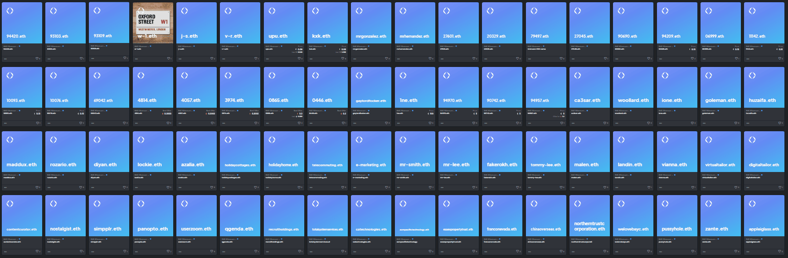Open the Oxford Street w-1.eth thumbnail
Image resolution: width=788 pixels, height=258 pixels.
(153, 23)
